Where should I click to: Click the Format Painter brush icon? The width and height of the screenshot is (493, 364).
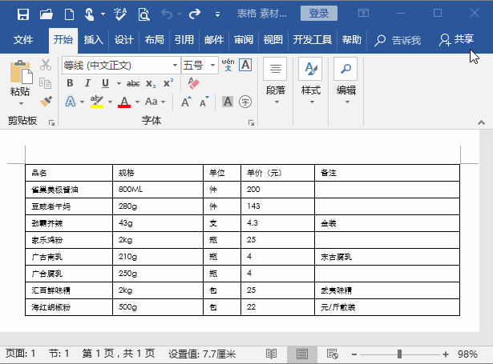[x=46, y=102]
